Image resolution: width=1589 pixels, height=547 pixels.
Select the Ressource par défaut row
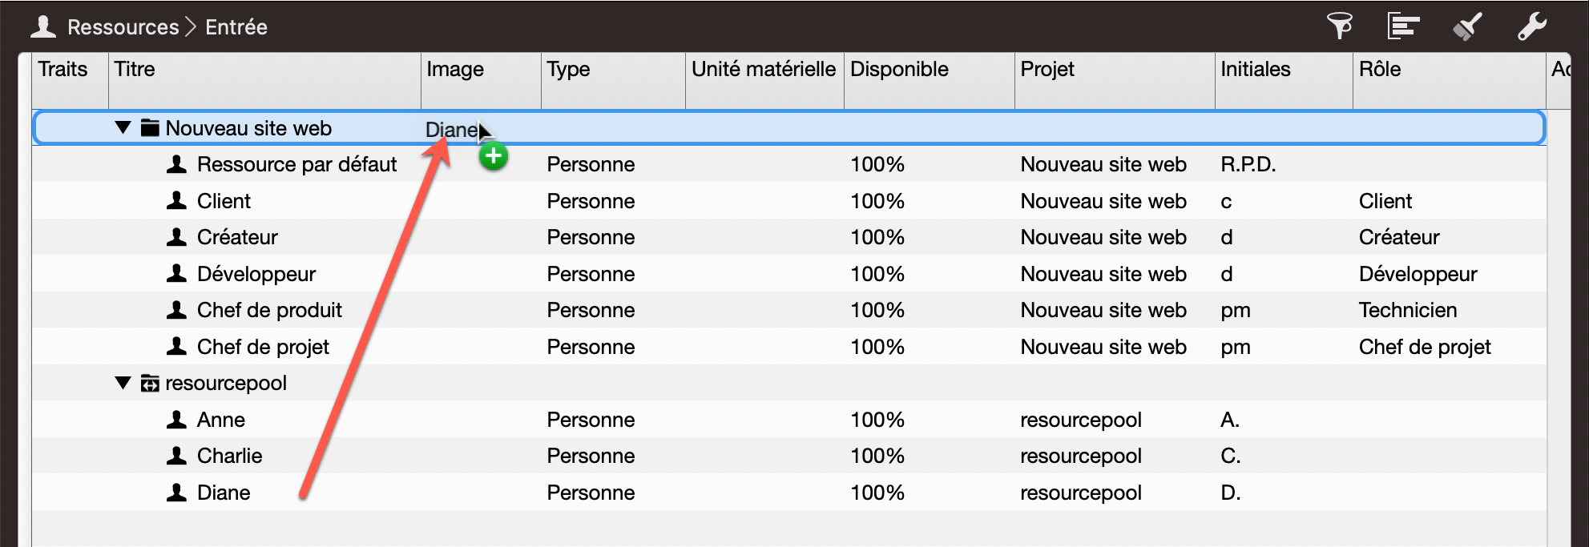click(297, 164)
